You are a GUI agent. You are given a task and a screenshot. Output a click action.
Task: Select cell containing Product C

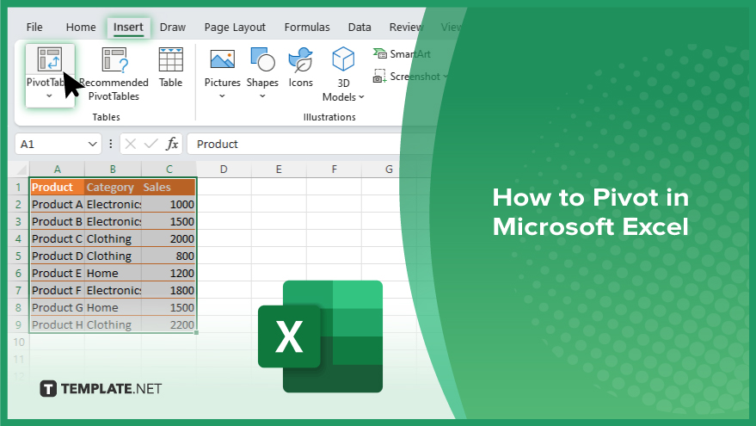click(57, 238)
